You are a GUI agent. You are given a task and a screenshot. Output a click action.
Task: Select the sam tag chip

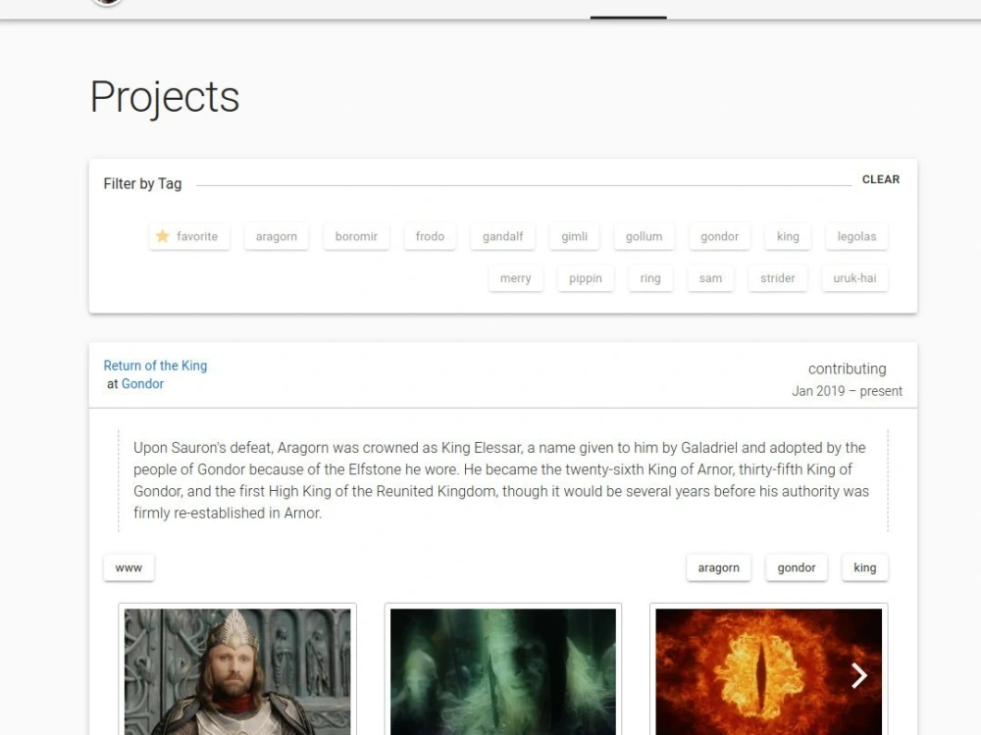710,278
